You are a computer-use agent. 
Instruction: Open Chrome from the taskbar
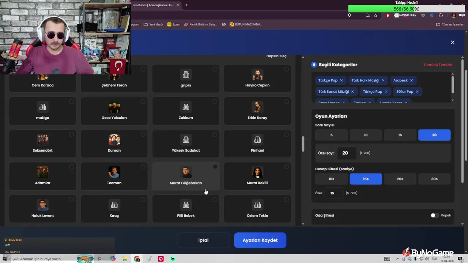137,259
